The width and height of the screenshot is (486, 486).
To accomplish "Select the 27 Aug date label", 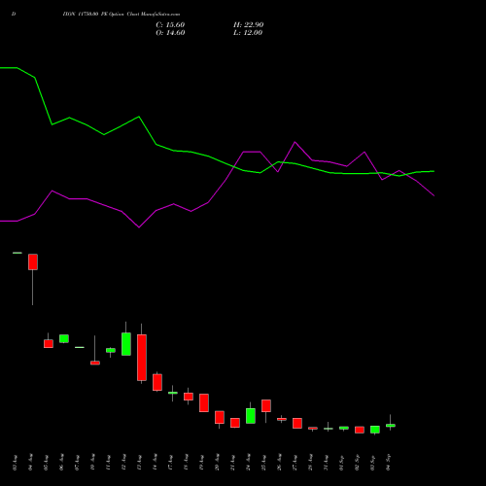I will 295,463.
